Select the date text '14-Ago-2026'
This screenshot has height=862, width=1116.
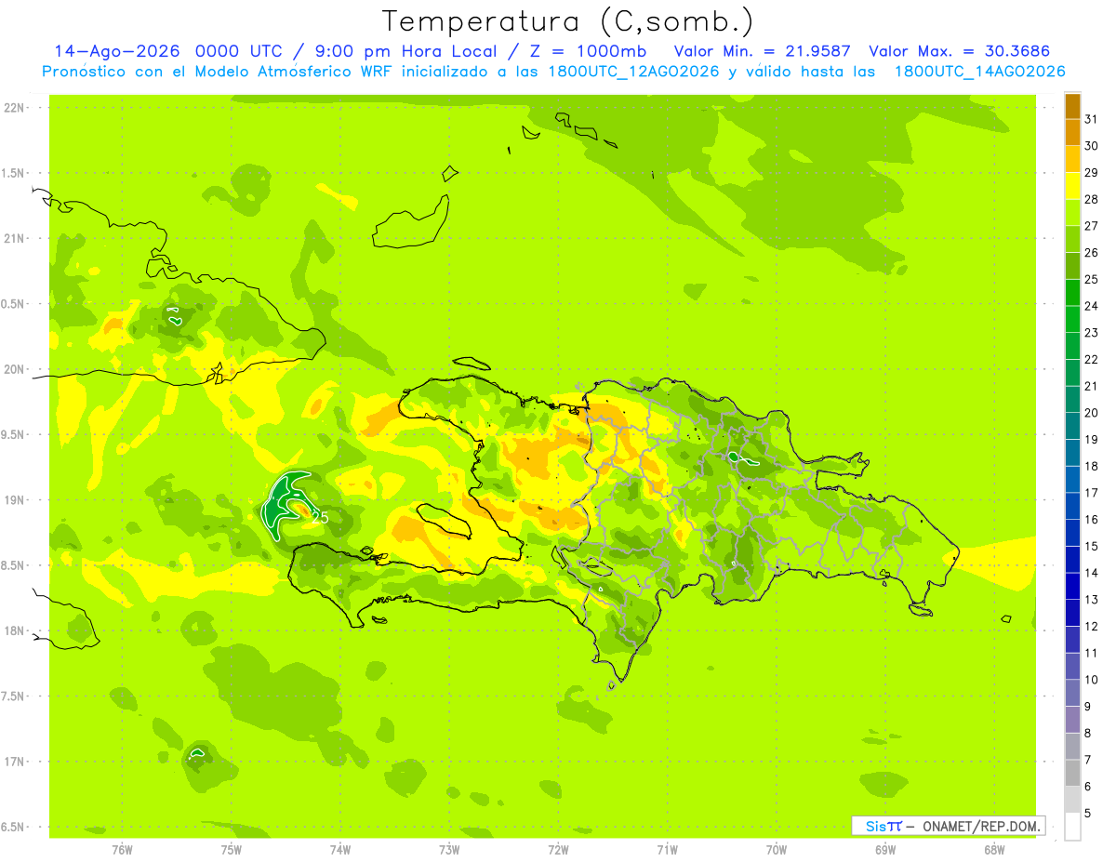coord(115,51)
